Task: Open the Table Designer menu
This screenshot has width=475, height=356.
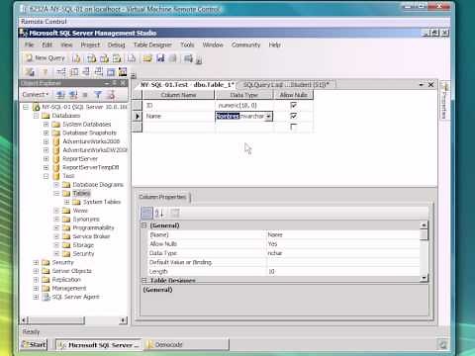Action: point(152,44)
